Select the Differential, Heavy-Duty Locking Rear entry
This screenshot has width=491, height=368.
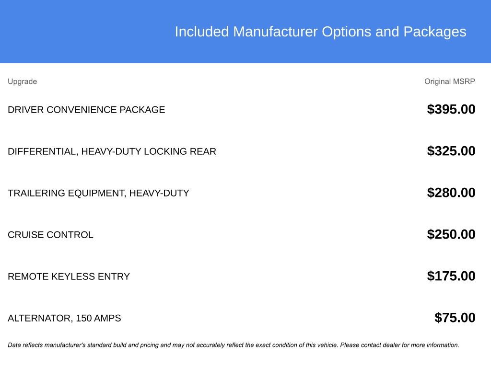tap(112, 151)
